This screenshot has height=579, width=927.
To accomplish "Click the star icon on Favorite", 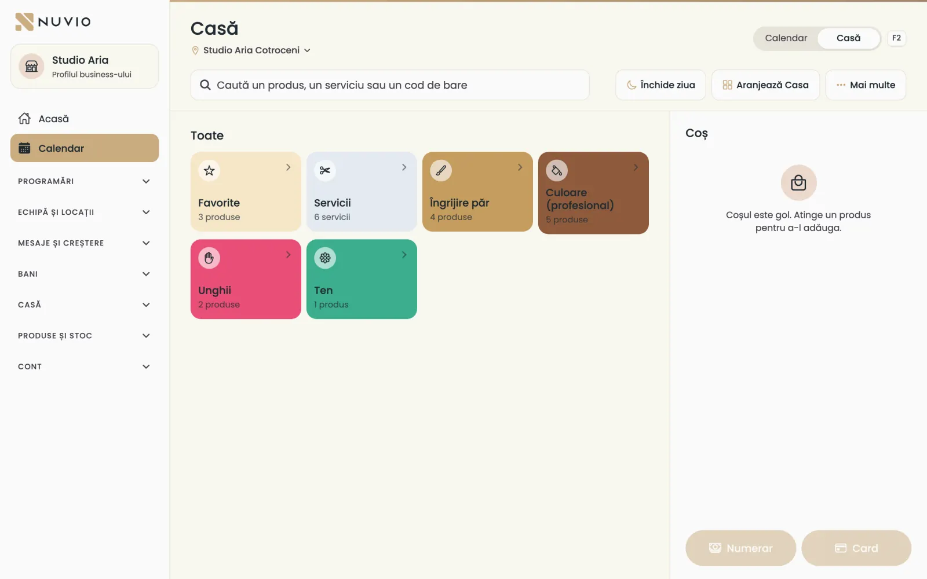I will click(209, 170).
